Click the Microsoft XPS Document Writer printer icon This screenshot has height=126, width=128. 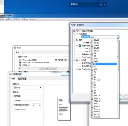click(20, 63)
